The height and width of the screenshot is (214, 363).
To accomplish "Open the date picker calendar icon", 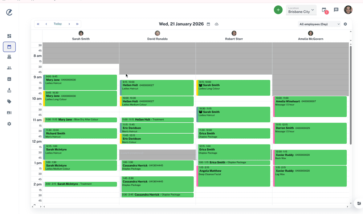I will [208, 24].
